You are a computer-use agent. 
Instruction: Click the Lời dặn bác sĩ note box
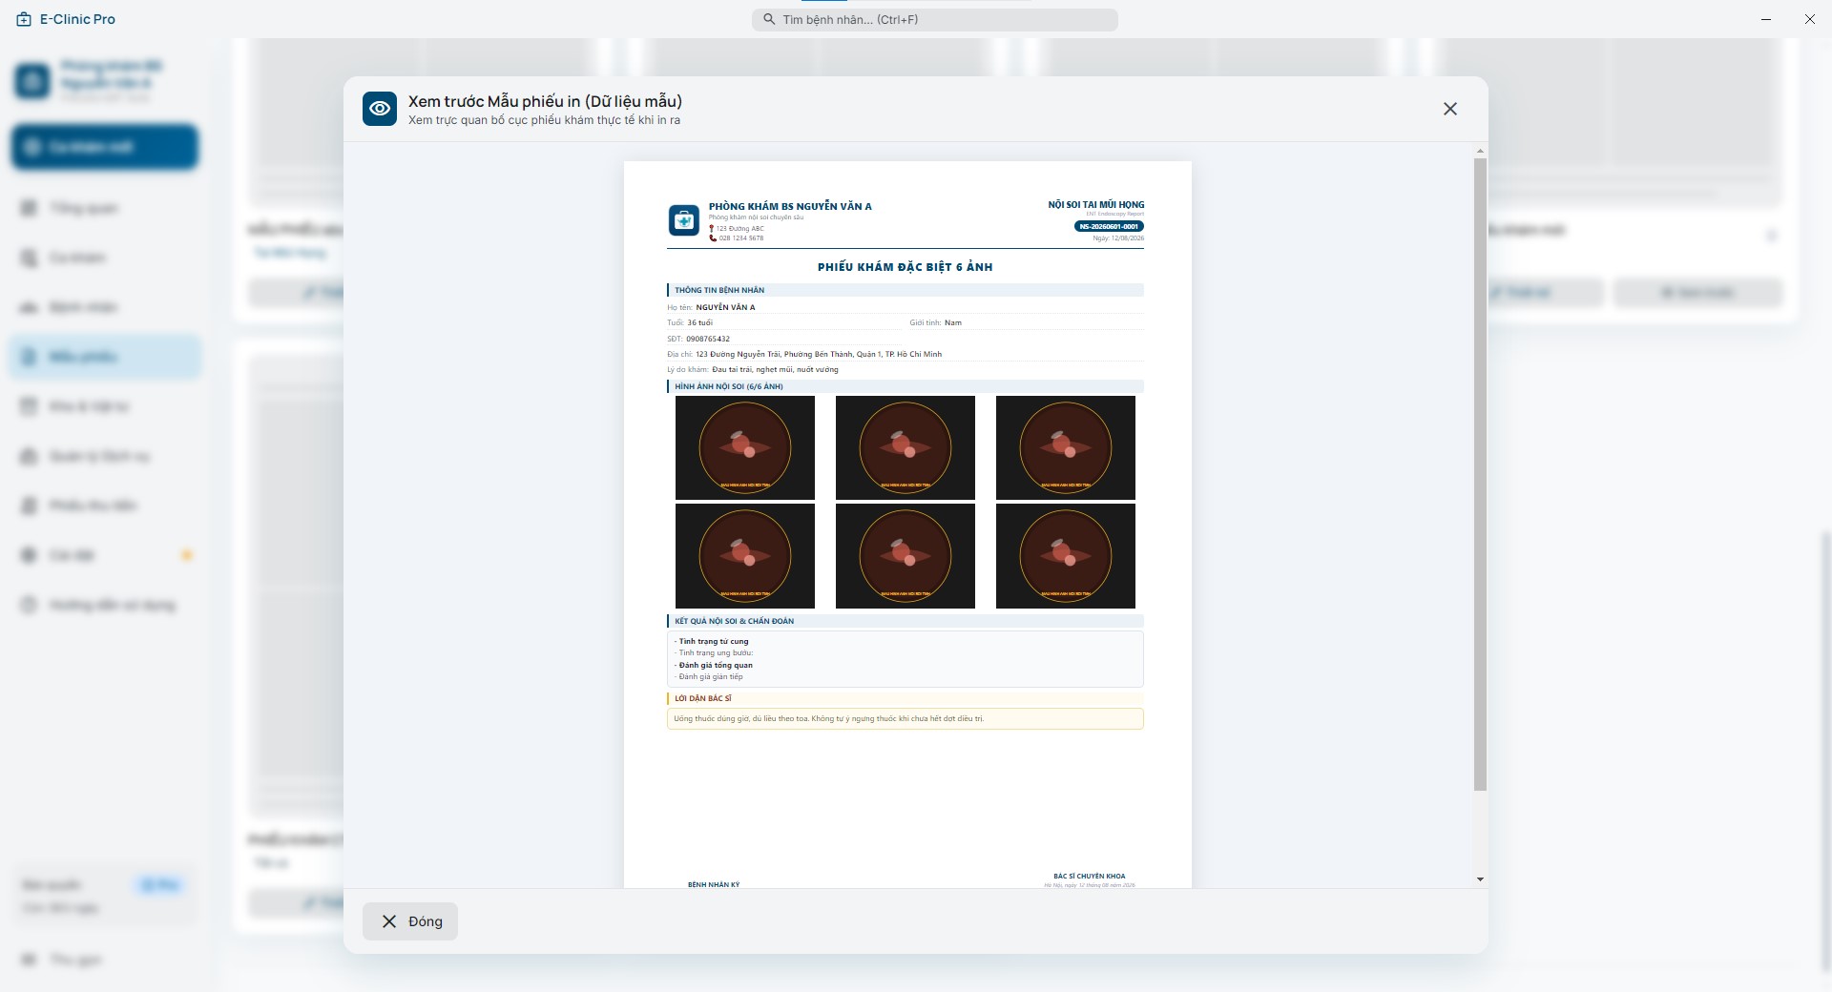pyautogui.click(x=906, y=718)
